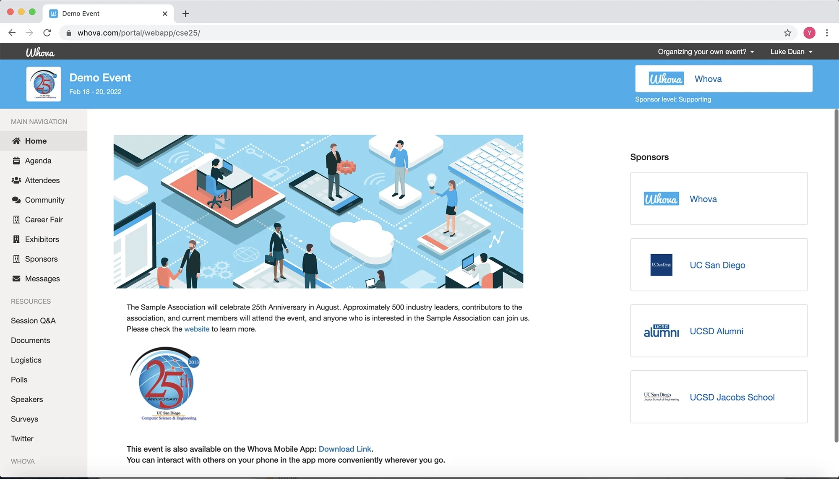Open Sponsors via the sidebar icon
The width and height of the screenshot is (839, 479).
click(16, 259)
